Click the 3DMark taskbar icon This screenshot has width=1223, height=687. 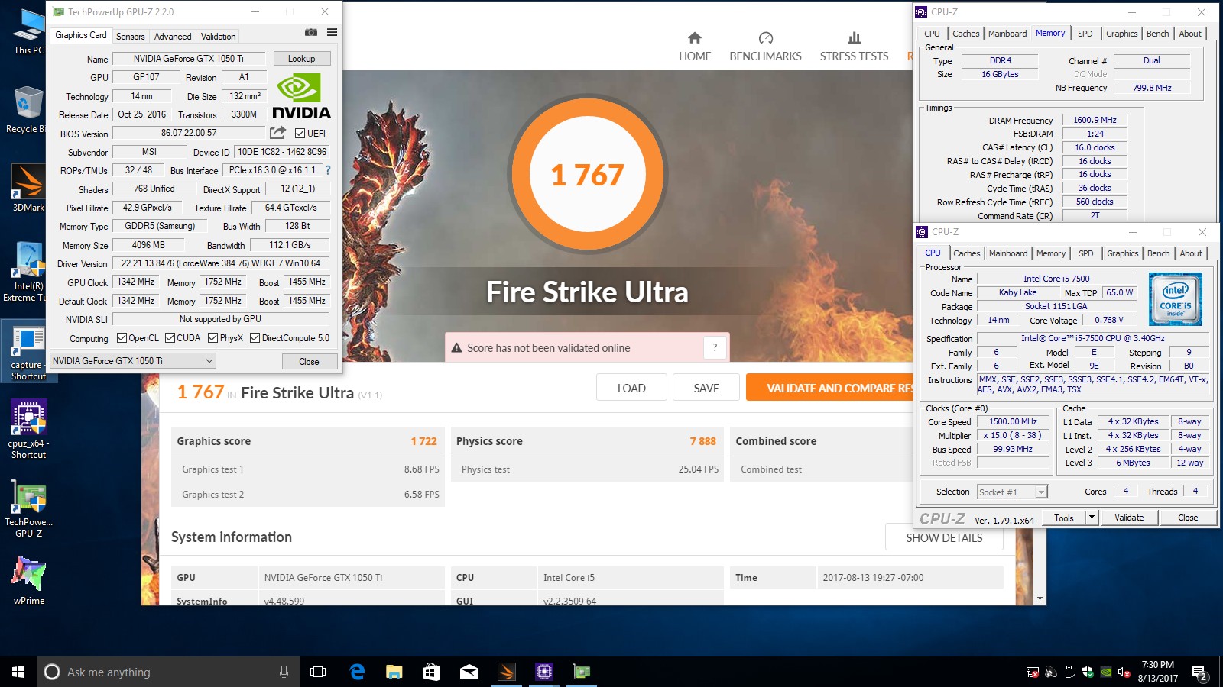click(507, 672)
